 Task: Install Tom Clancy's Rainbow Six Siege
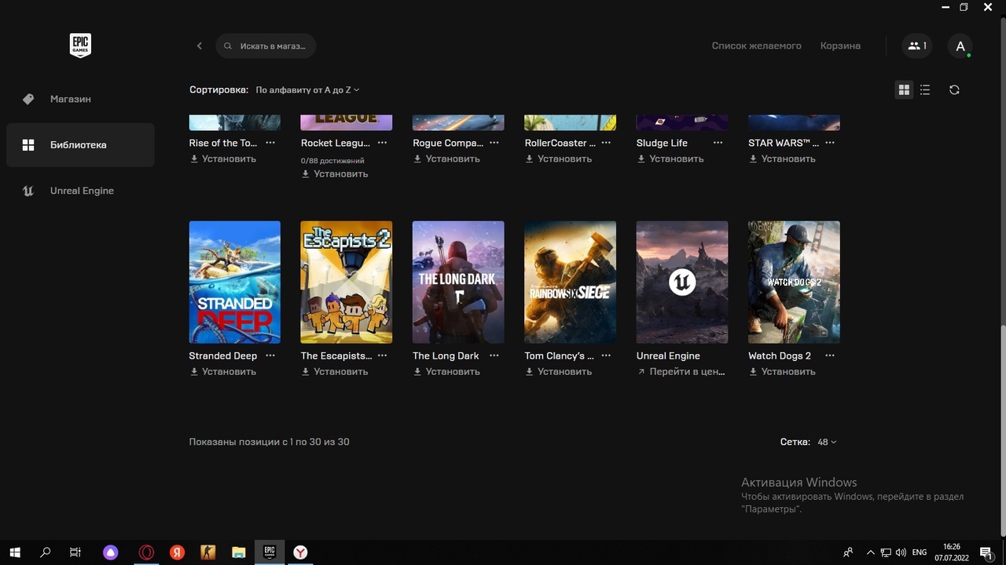pos(559,371)
